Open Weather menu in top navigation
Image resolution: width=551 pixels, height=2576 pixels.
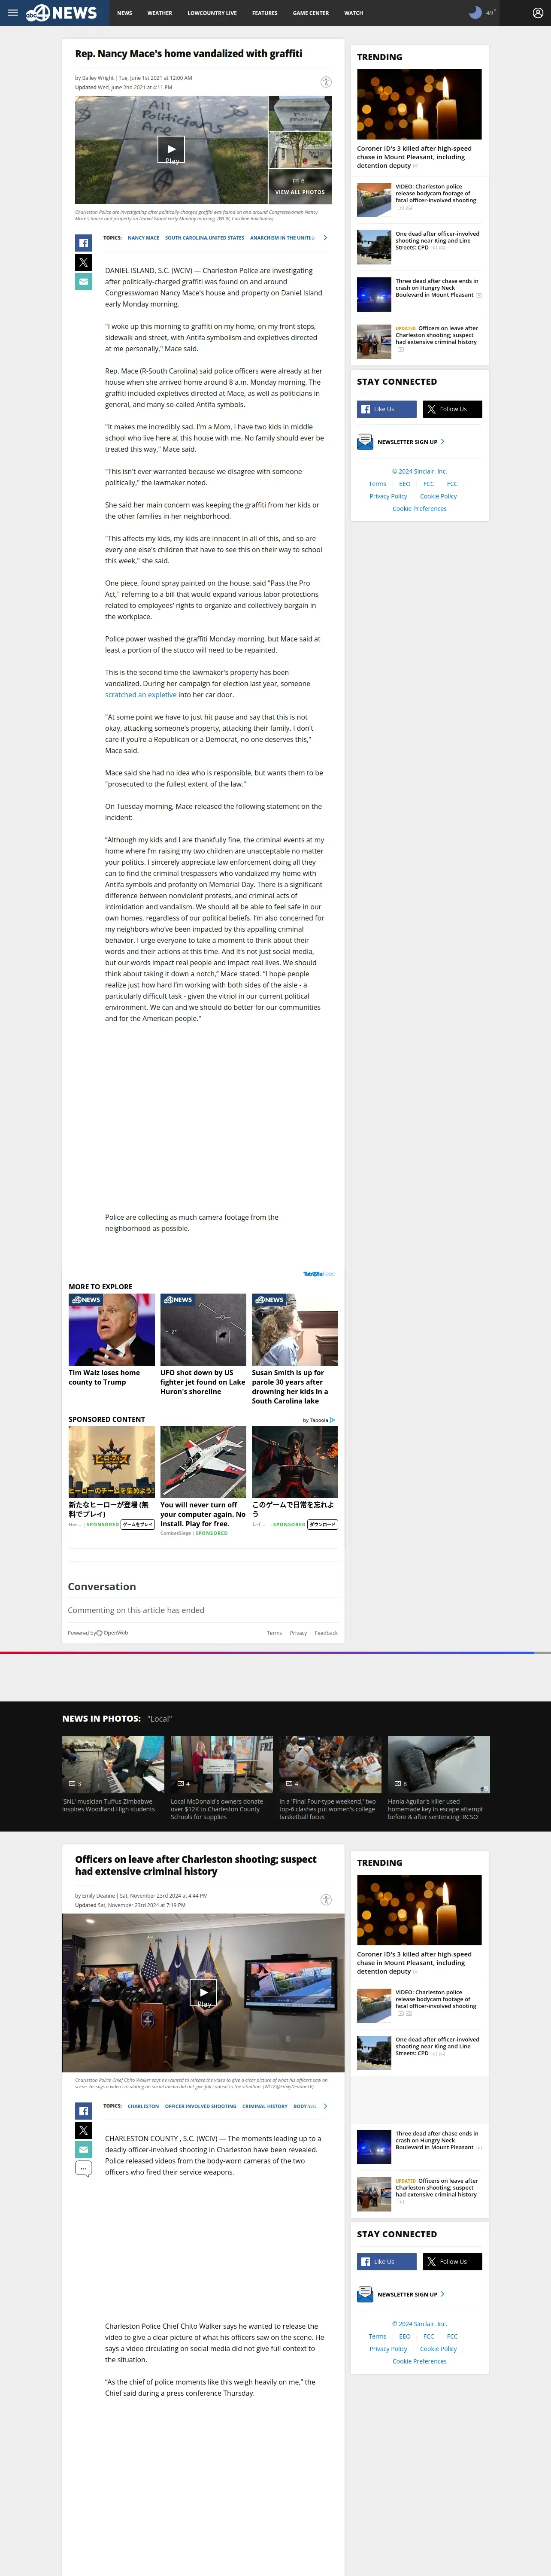click(x=159, y=13)
